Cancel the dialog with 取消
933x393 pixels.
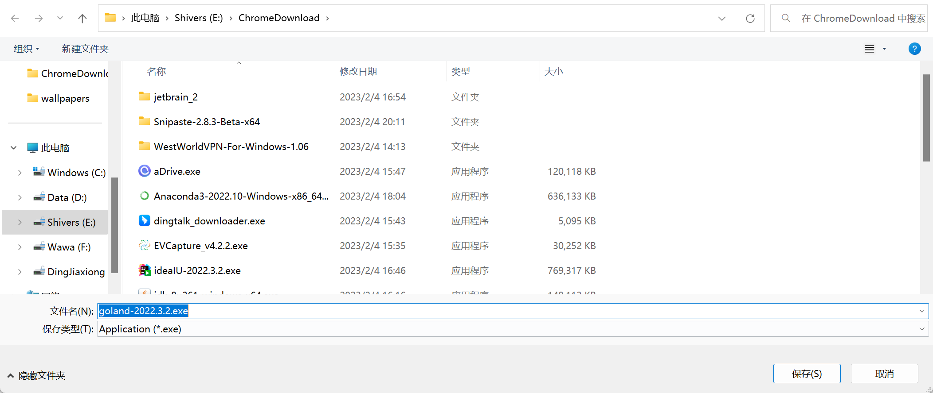(x=885, y=374)
